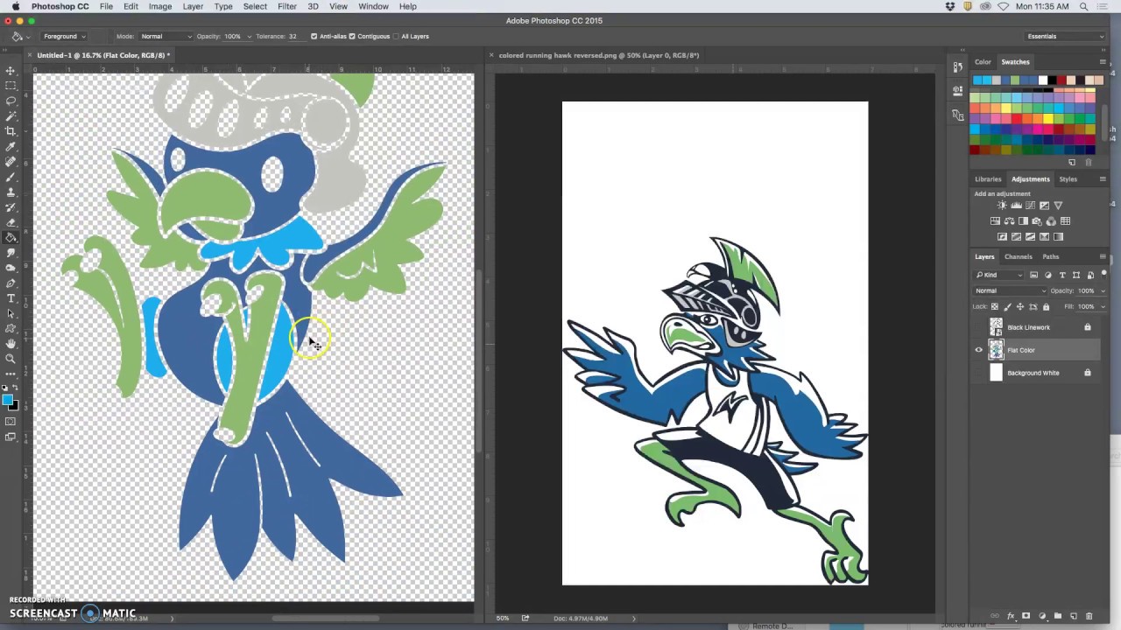The image size is (1121, 630).
Task: Select the Path Selection tool
Action: 11,313
